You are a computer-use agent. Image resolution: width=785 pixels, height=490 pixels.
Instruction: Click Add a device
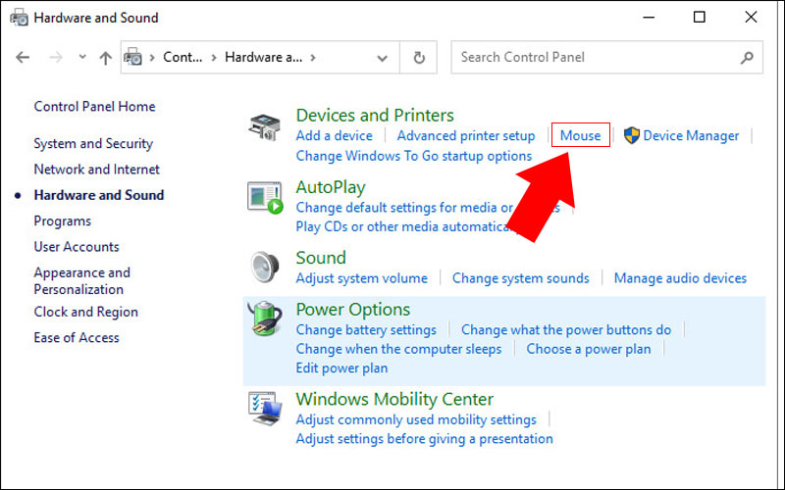click(334, 135)
